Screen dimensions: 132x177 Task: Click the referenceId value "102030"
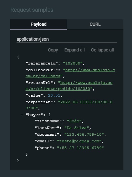tap(73, 63)
